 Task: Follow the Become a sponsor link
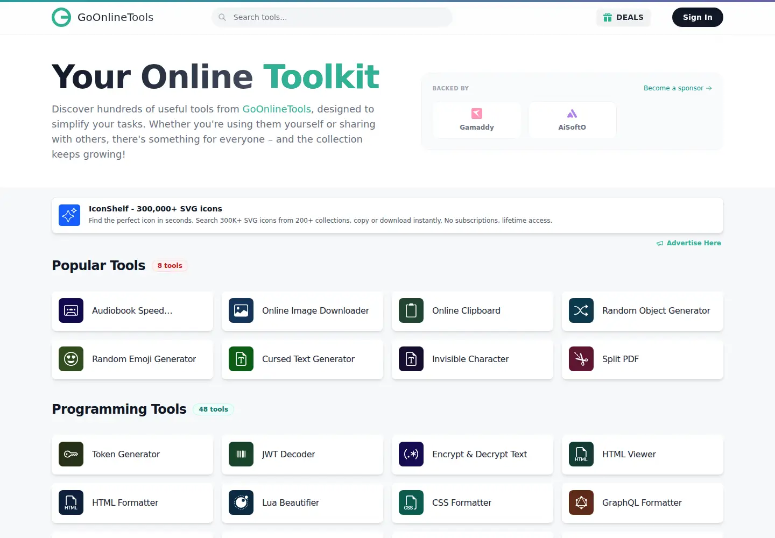678,88
